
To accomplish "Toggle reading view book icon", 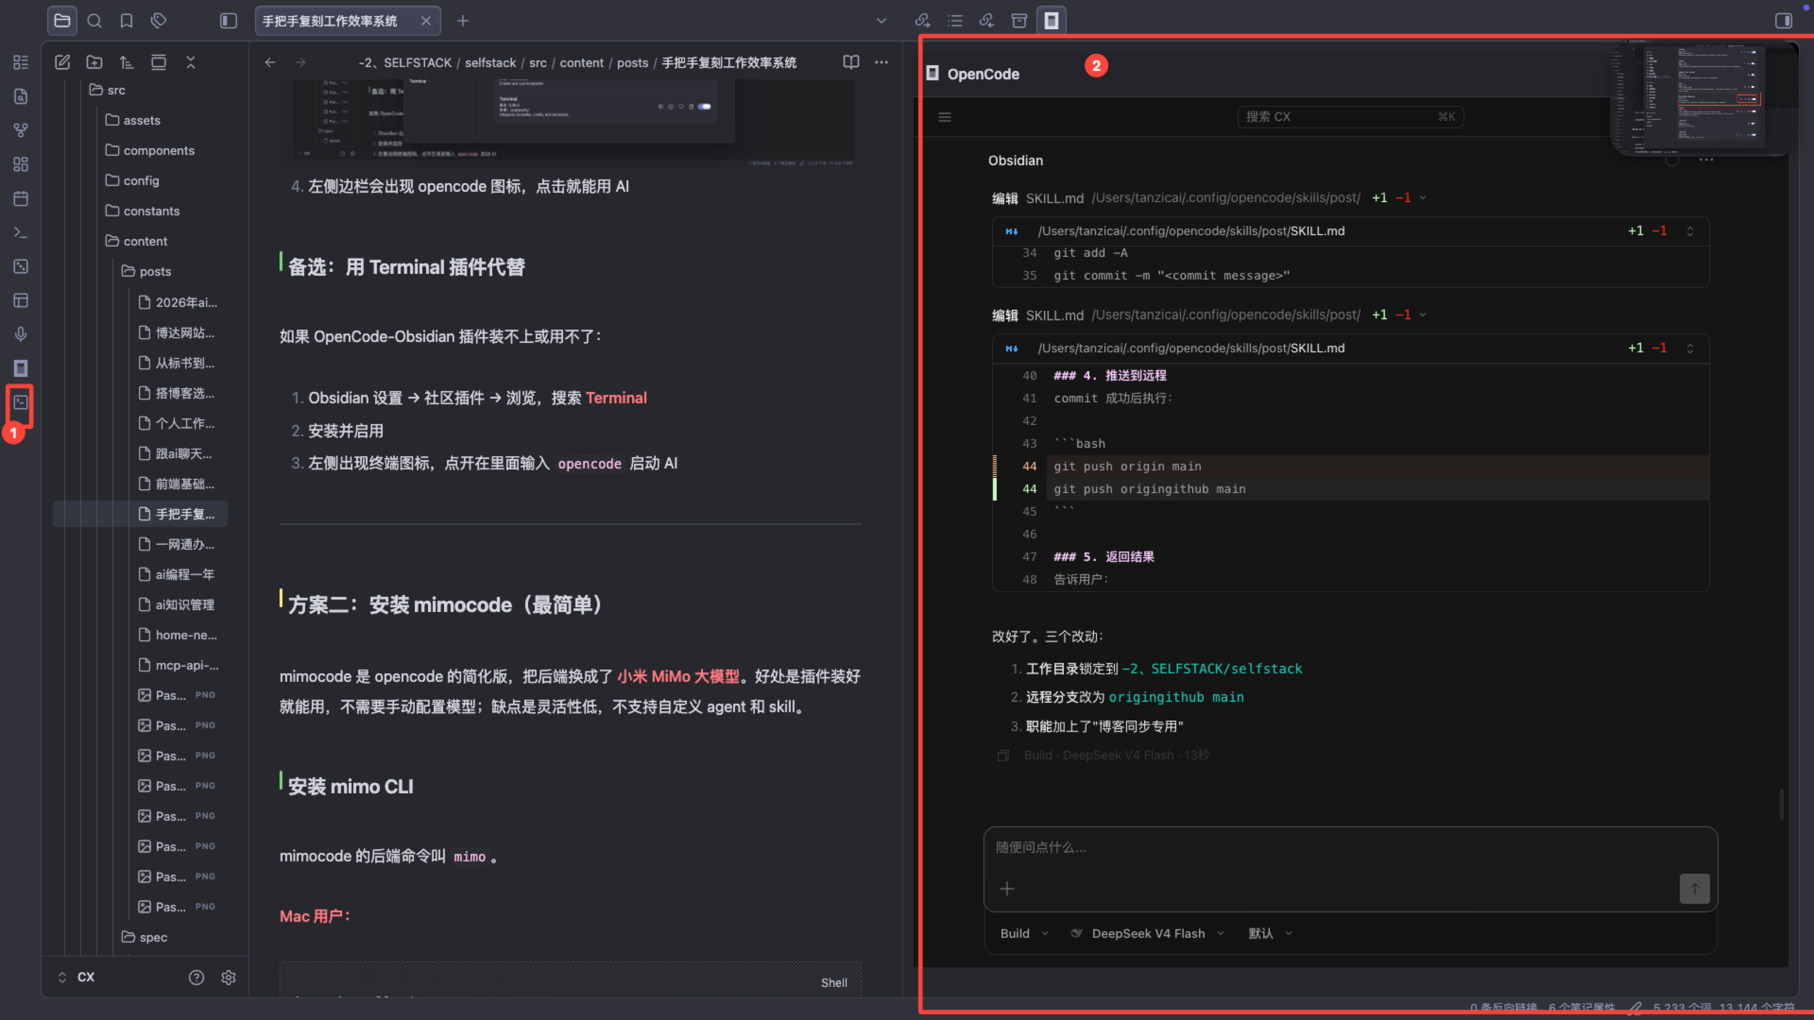I will (851, 63).
